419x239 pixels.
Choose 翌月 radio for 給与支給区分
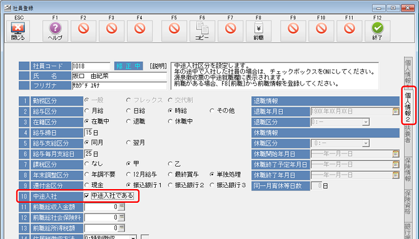coord(128,143)
